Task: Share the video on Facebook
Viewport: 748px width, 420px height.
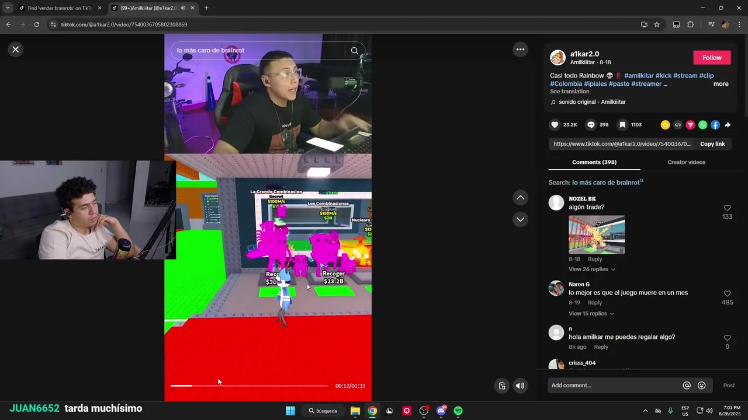Action: (x=715, y=125)
